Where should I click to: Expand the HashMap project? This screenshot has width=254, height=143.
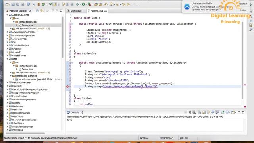8,110
